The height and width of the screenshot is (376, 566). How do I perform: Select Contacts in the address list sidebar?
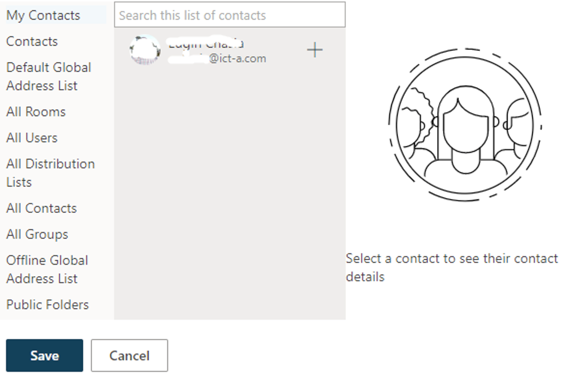point(32,41)
